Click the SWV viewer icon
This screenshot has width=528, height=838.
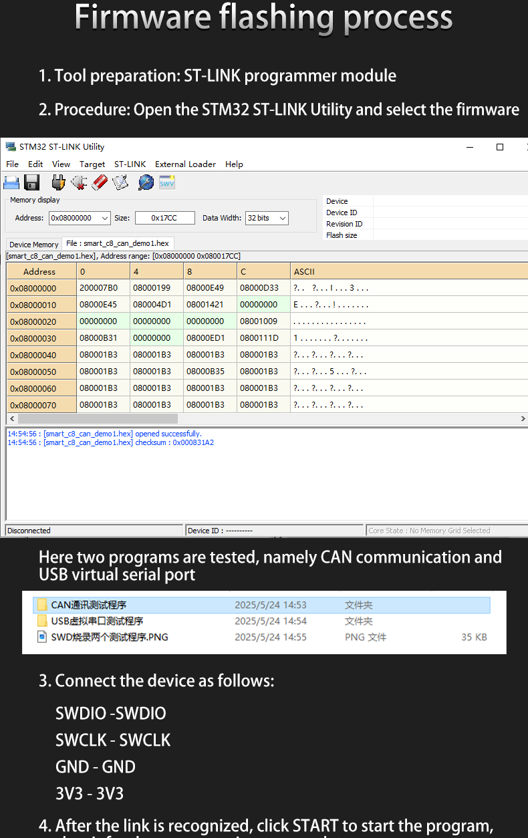pyautogui.click(x=166, y=182)
